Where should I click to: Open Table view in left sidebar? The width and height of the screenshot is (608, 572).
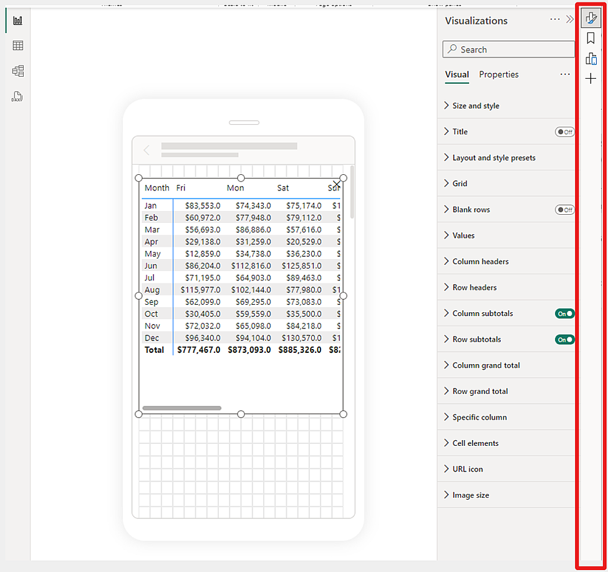pyautogui.click(x=18, y=46)
